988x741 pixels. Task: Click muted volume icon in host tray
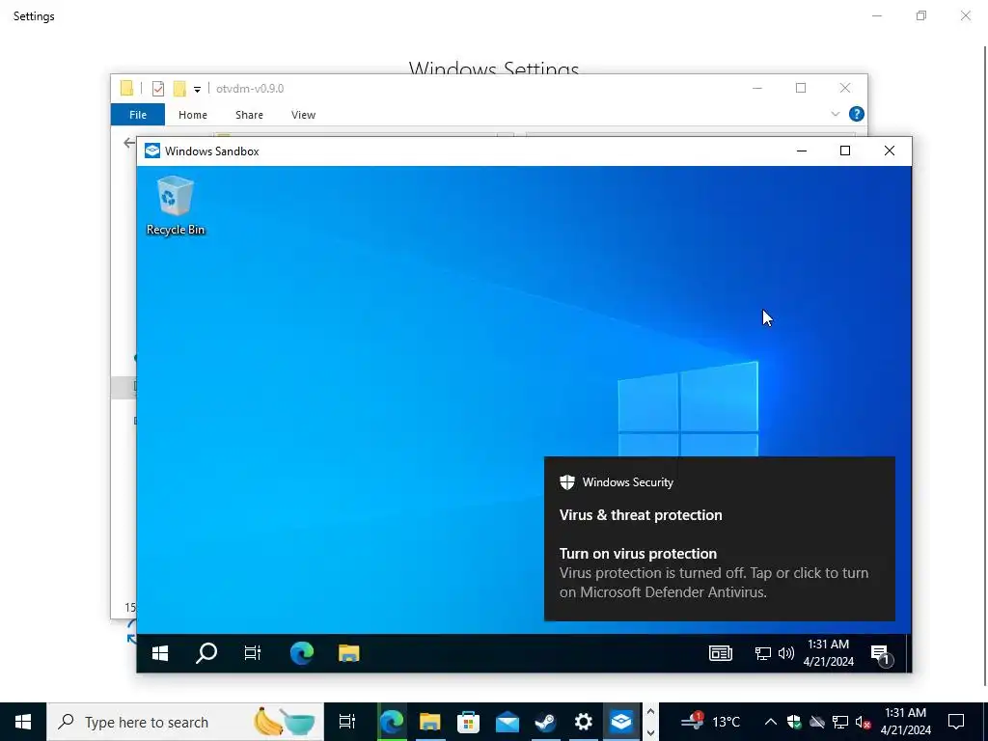pyautogui.click(x=863, y=722)
